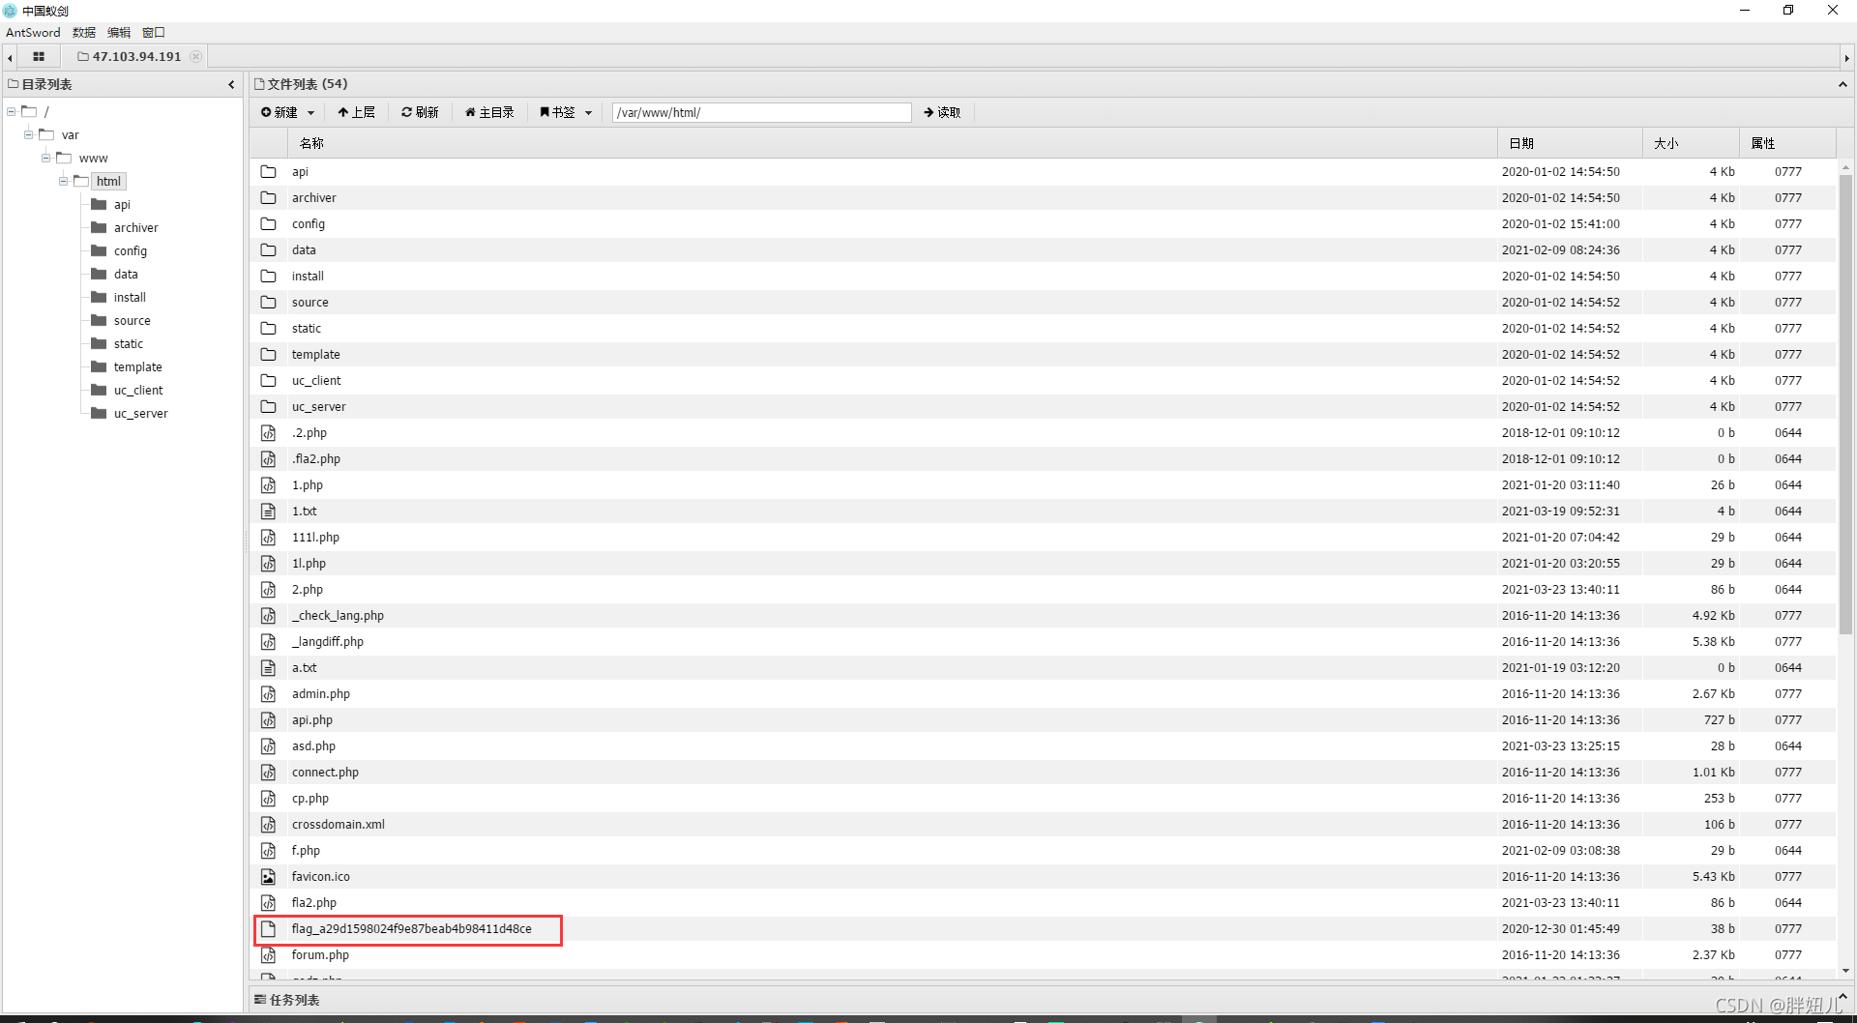Image resolution: width=1857 pixels, height=1023 pixels.
Task: Click config folder icon in tree
Action: point(99,250)
